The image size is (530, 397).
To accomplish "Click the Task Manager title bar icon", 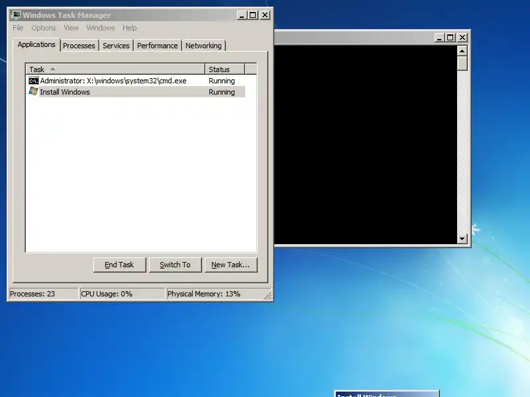I will click(16, 15).
